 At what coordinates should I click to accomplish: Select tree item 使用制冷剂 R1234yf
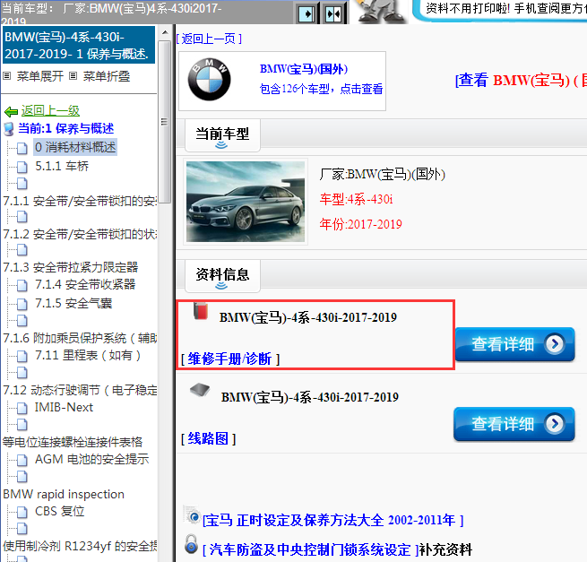(x=80, y=546)
